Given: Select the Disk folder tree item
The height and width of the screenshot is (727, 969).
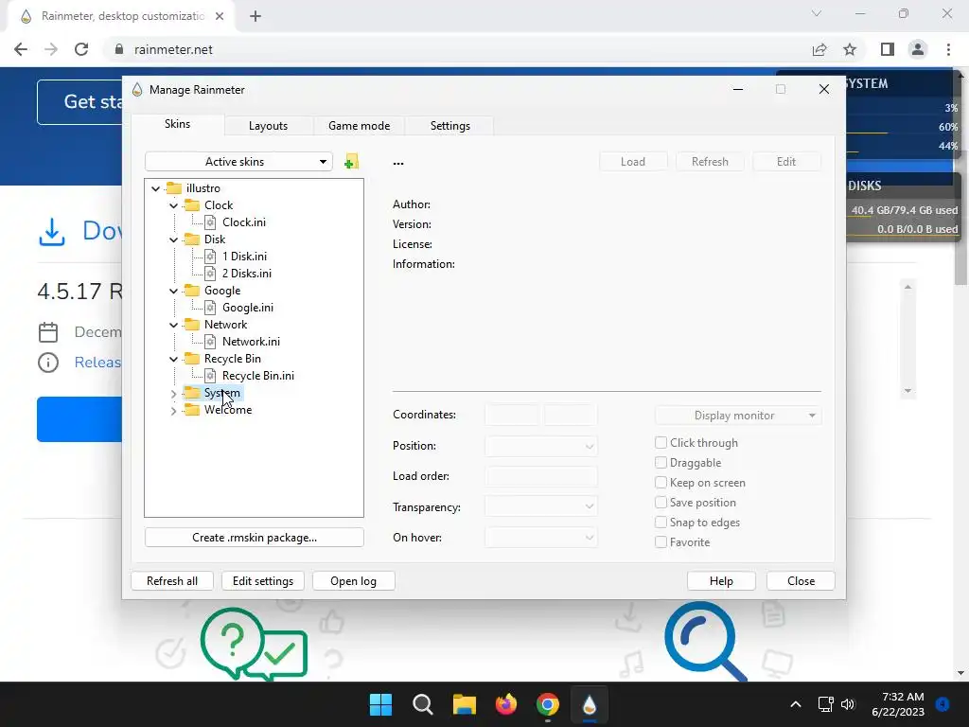Looking at the screenshot, I should click(215, 239).
